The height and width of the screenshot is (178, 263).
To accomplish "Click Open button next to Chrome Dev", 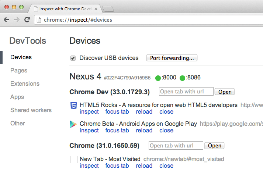I will (x=225, y=92).
